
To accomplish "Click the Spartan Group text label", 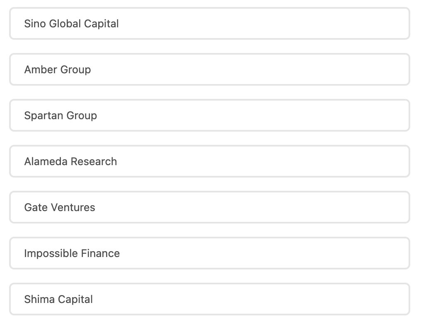I will [x=60, y=115].
